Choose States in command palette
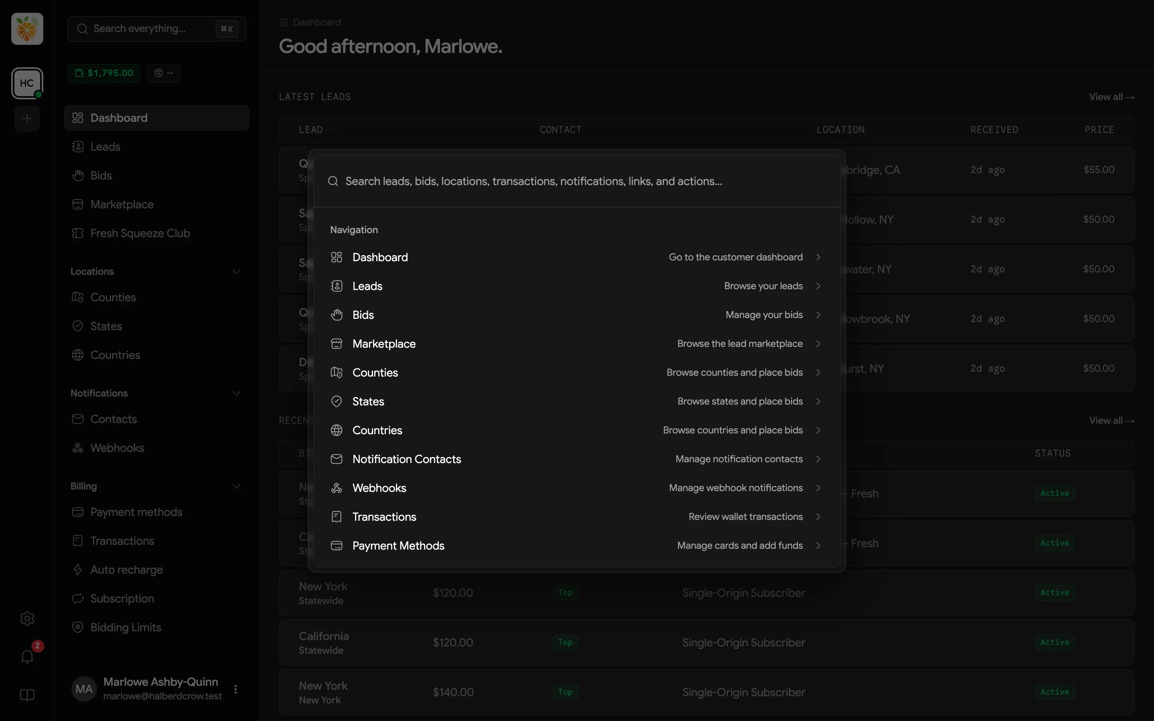This screenshot has width=1154, height=721. tap(577, 401)
